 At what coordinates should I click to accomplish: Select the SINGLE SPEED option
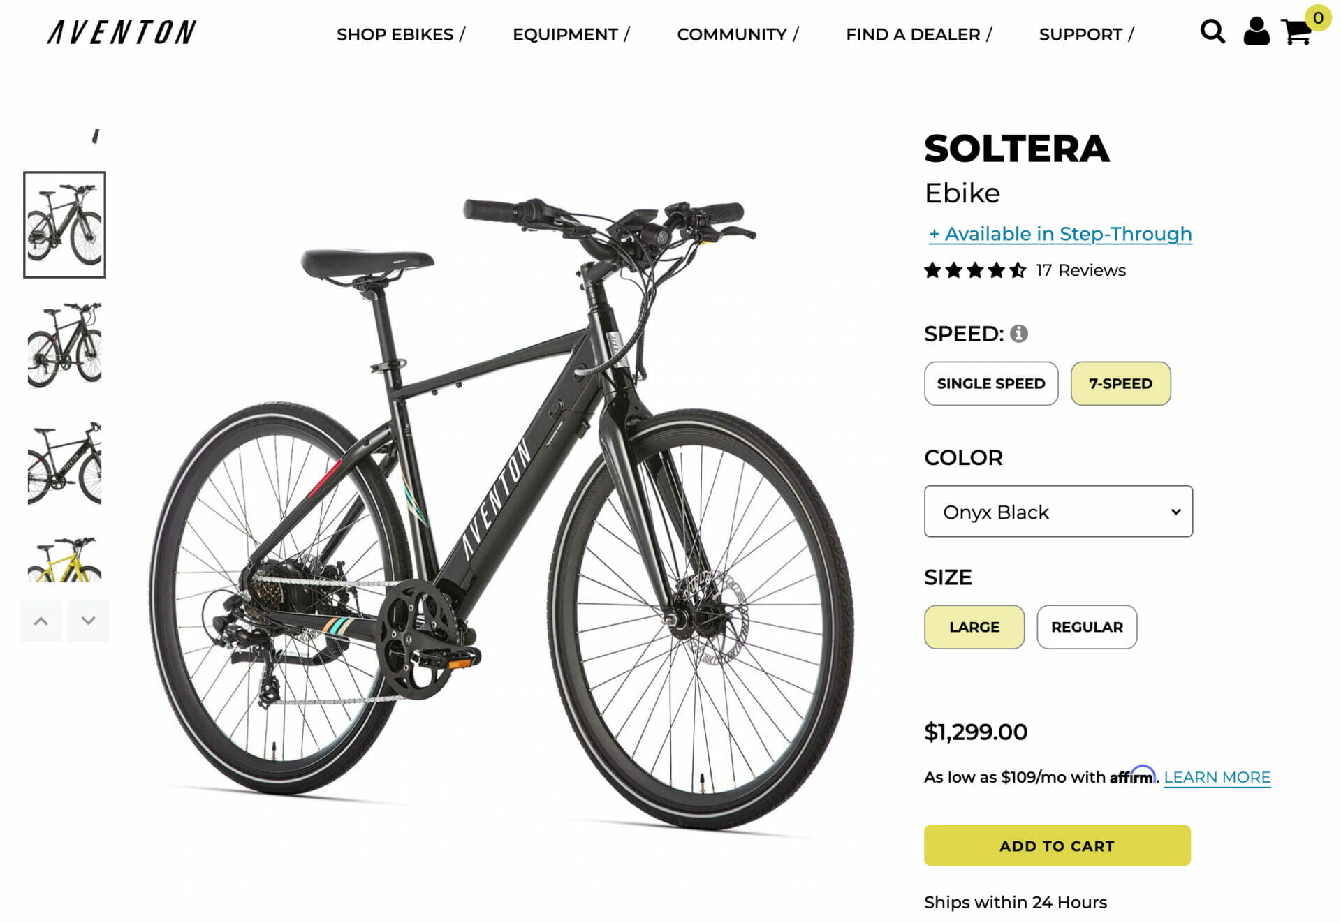[991, 383]
